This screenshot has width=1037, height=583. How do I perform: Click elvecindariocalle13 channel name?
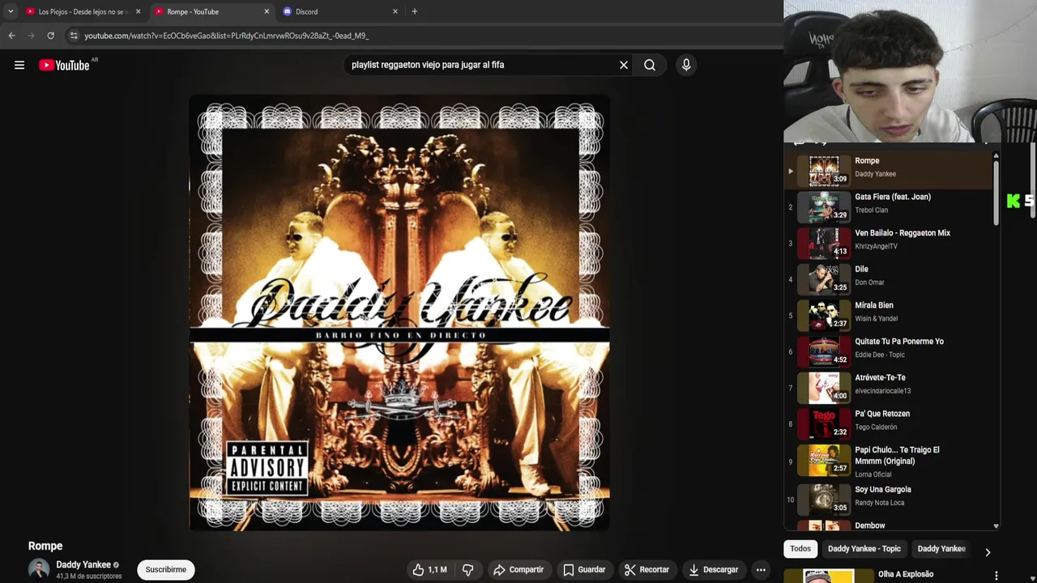click(x=882, y=391)
